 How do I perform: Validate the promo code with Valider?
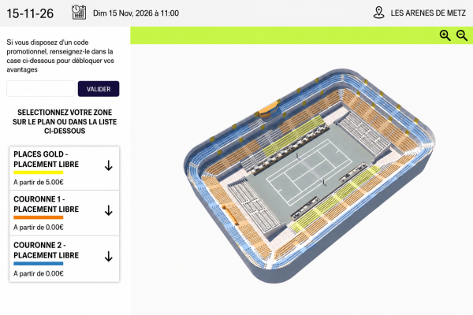pyautogui.click(x=99, y=89)
